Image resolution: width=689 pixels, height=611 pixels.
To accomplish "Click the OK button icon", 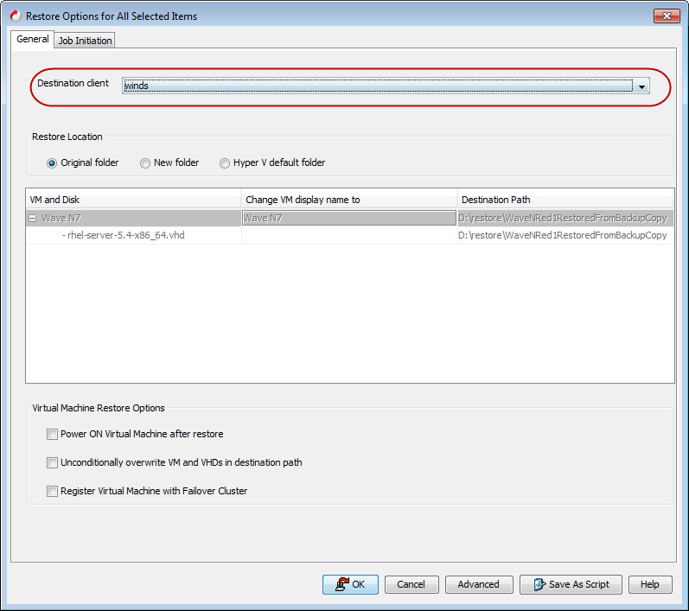I will [341, 585].
